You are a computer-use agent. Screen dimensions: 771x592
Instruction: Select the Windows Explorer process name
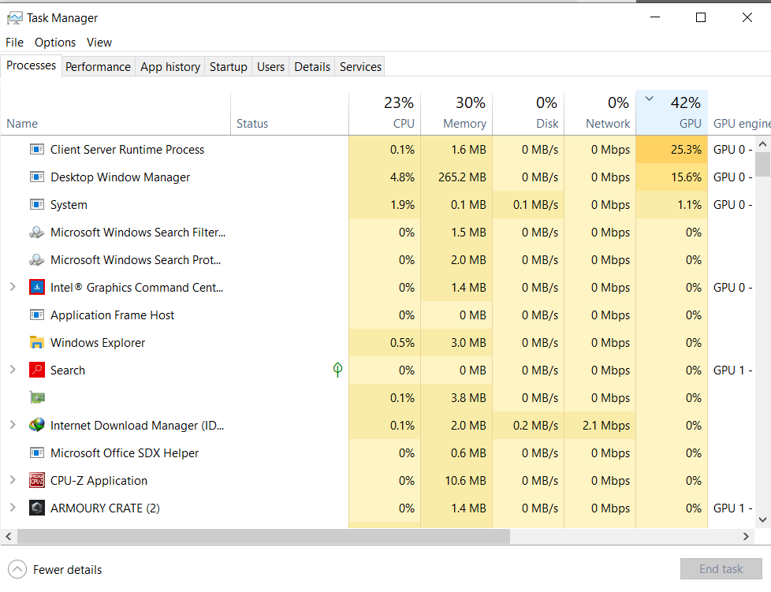[x=98, y=343]
